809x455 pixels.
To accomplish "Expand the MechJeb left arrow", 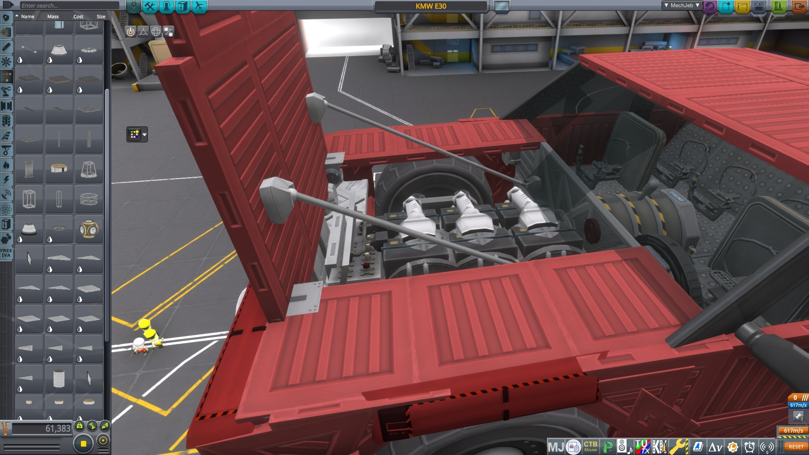I will point(666,5).
